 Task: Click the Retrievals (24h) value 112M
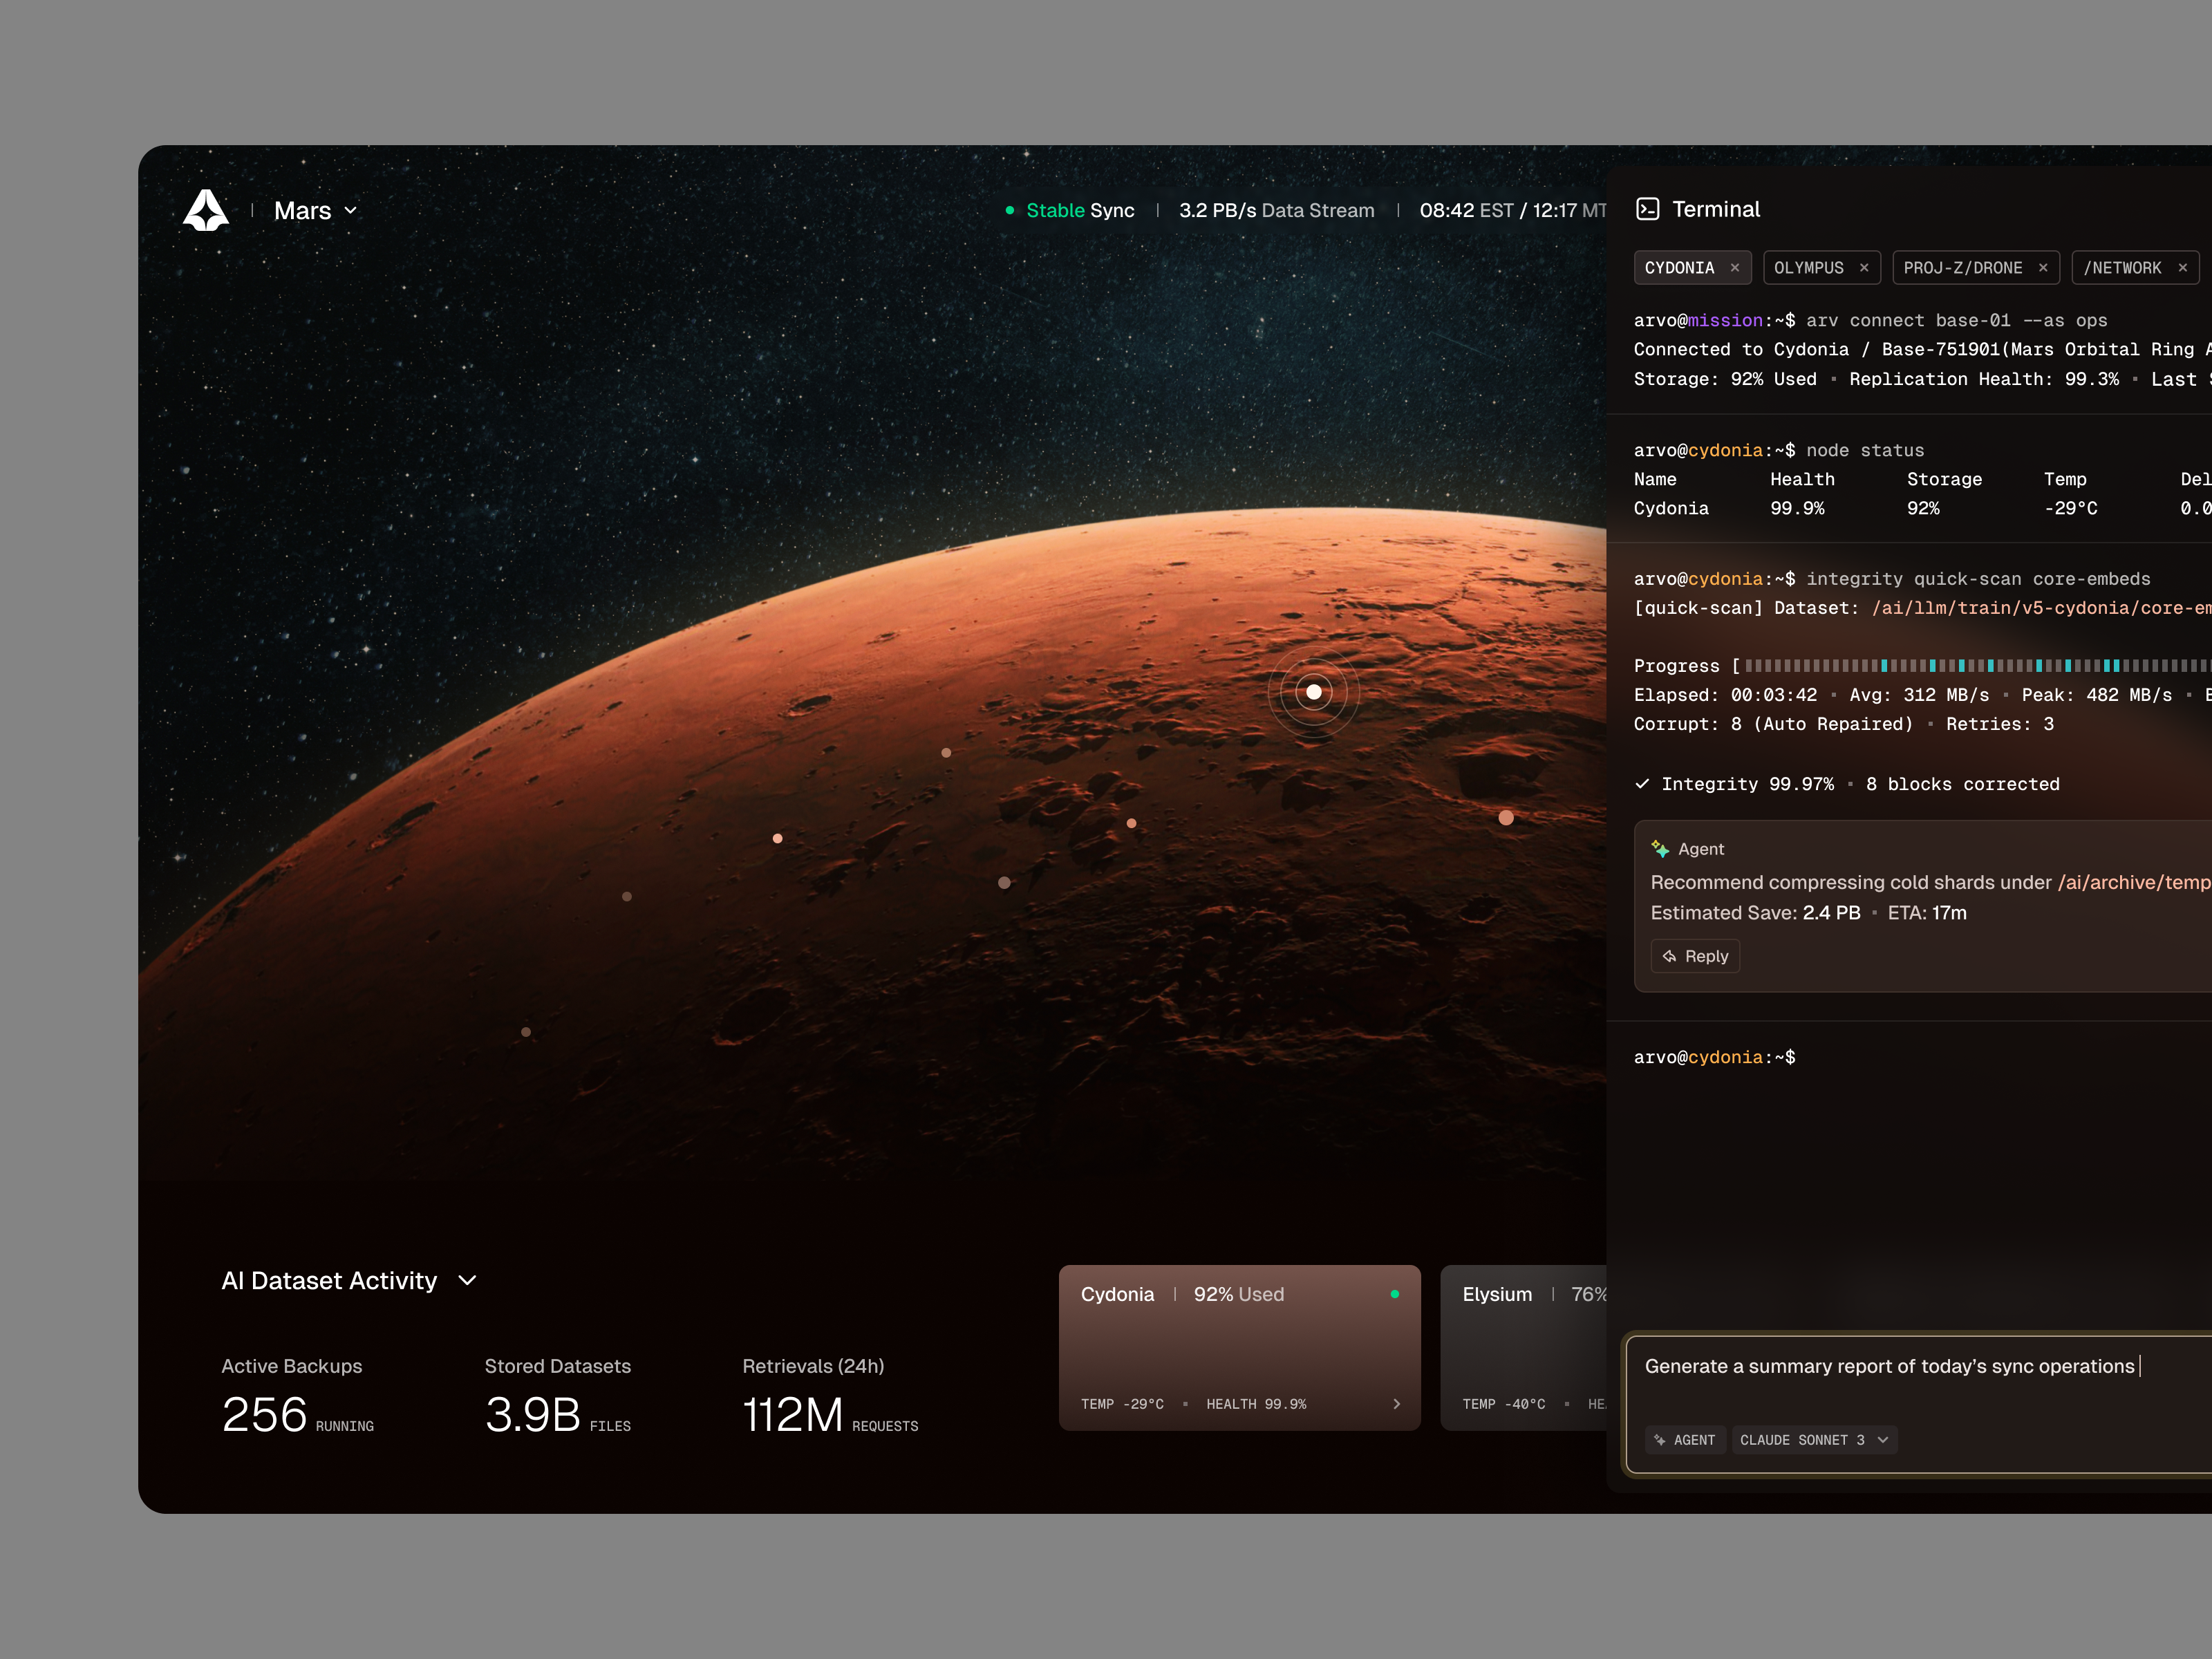[x=792, y=1414]
